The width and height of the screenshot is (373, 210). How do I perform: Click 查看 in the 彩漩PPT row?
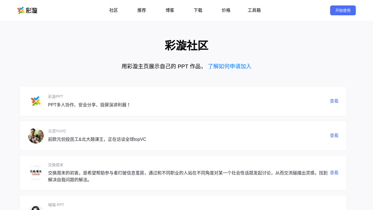(x=334, y=101)
